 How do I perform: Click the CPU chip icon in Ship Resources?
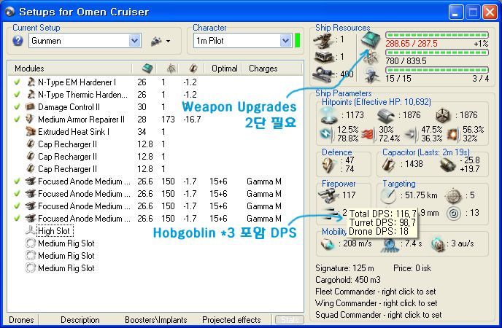coord(371,40)
